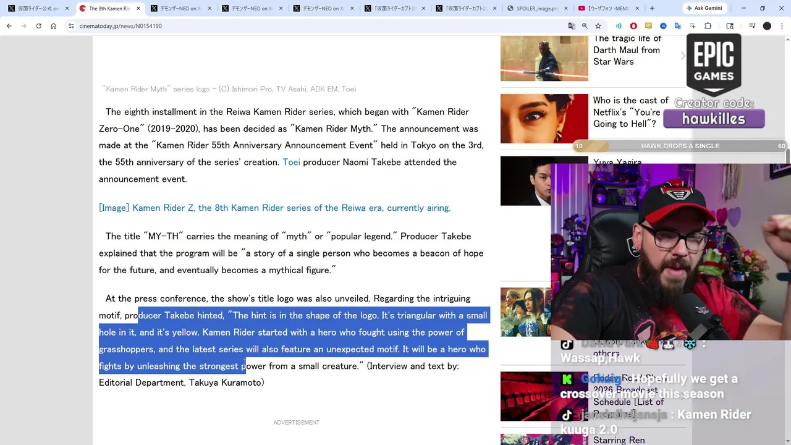Open a new tab with plus button

pos(652,8)
